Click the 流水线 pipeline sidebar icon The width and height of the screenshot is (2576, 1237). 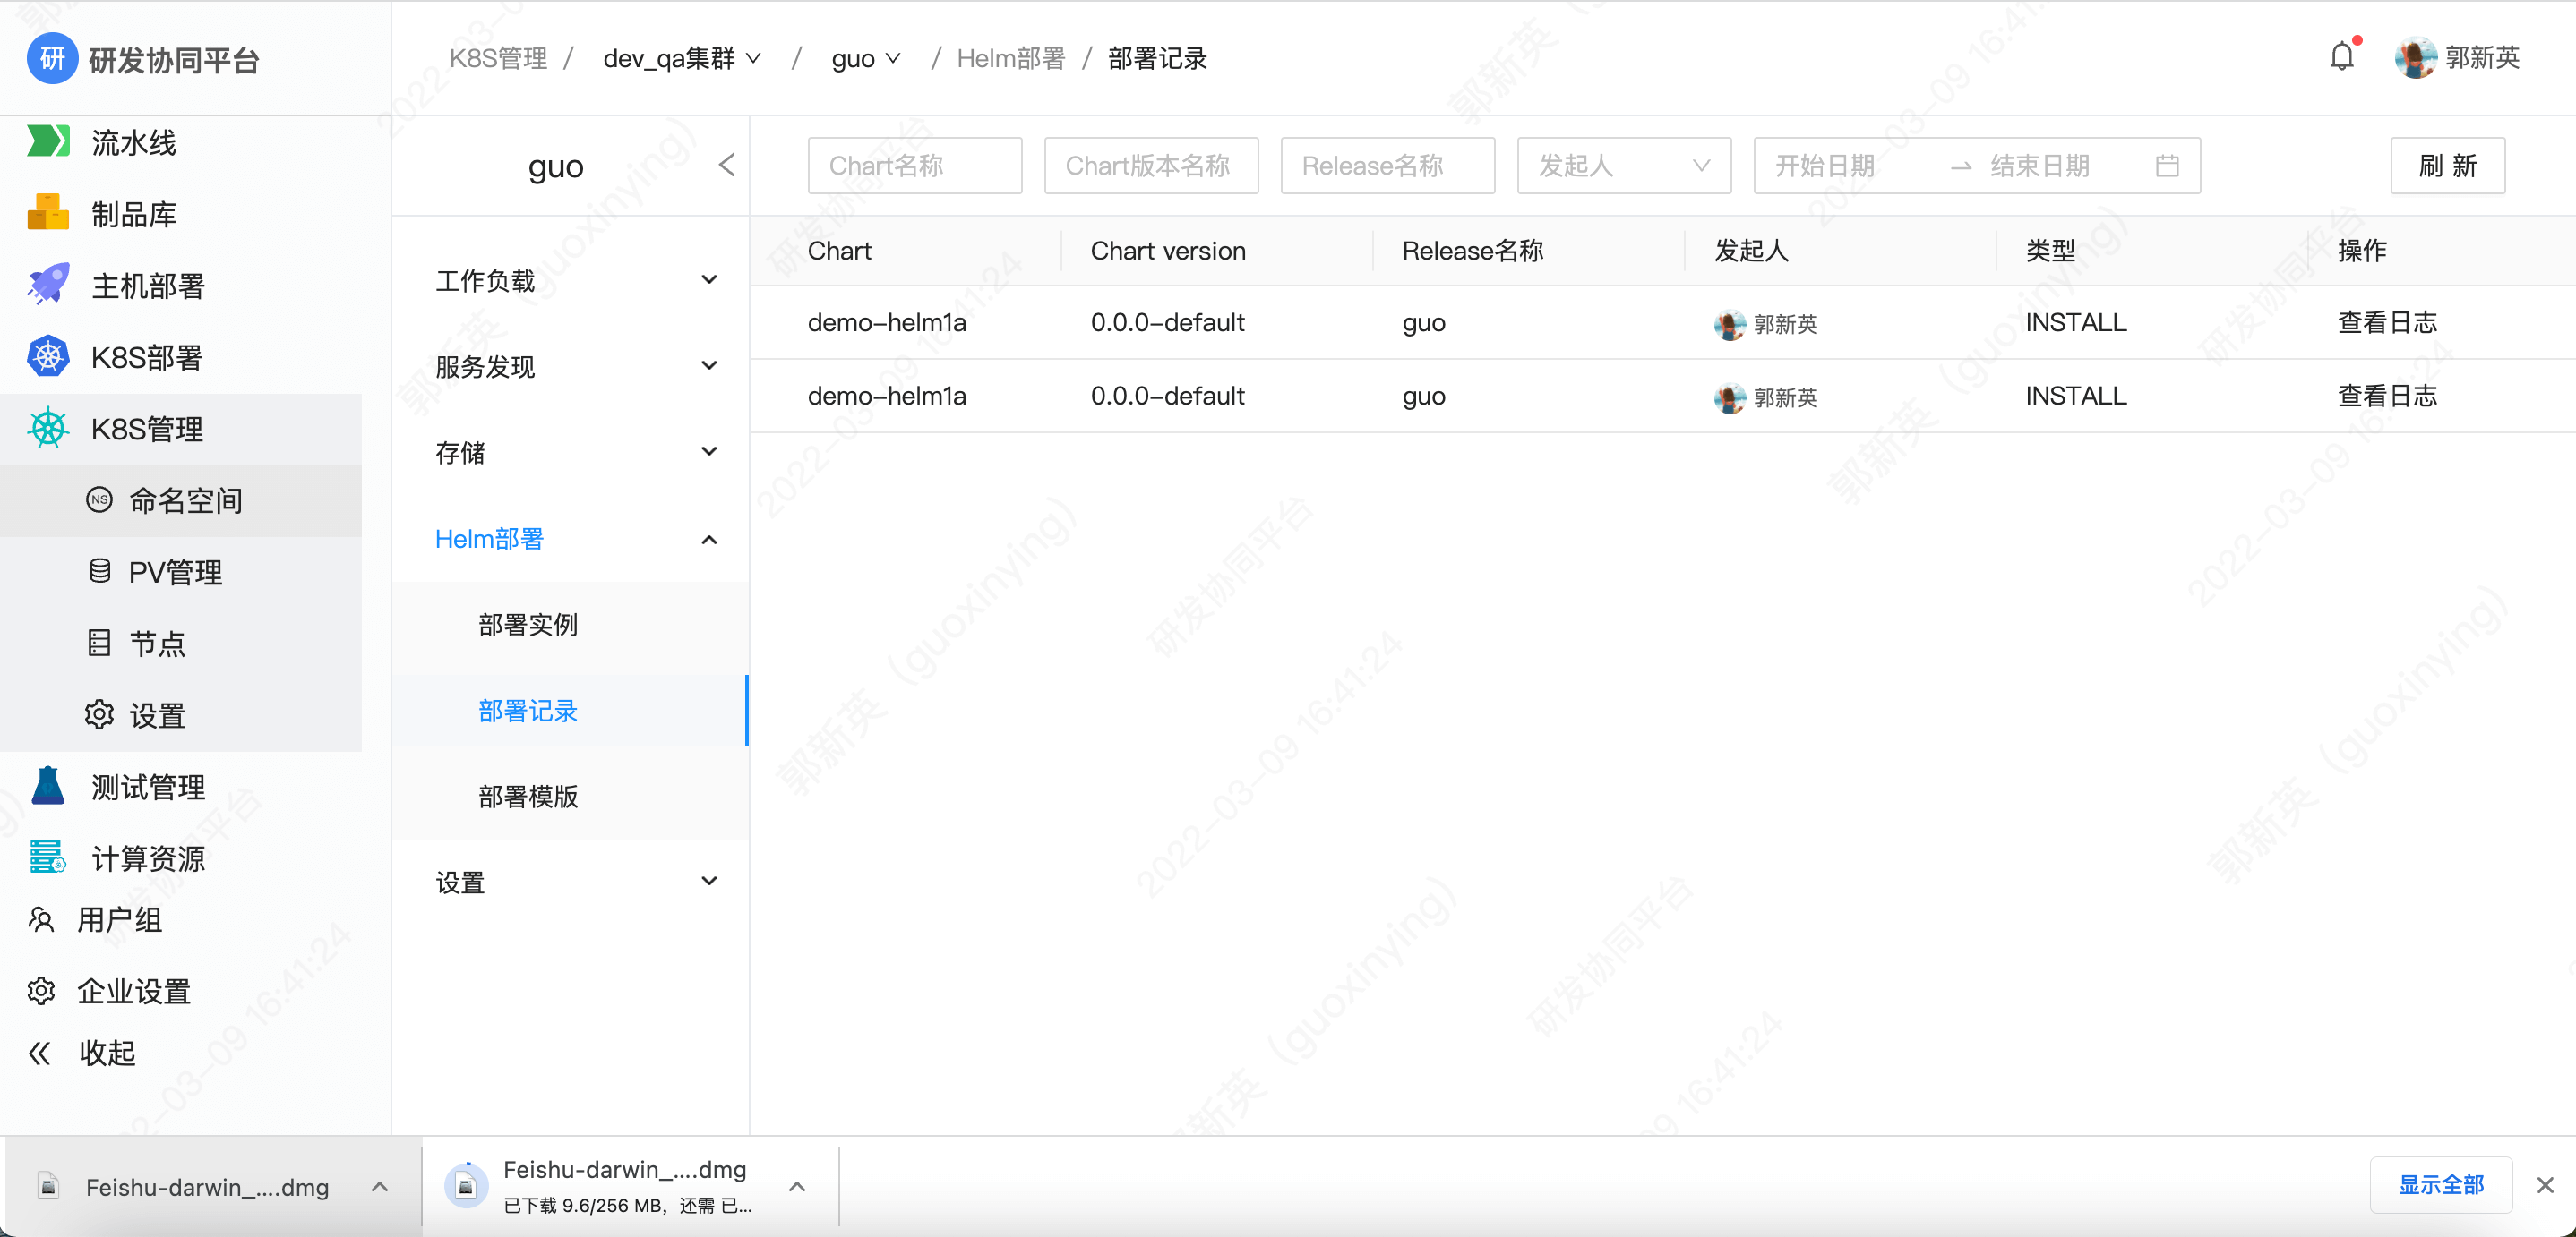47,142
